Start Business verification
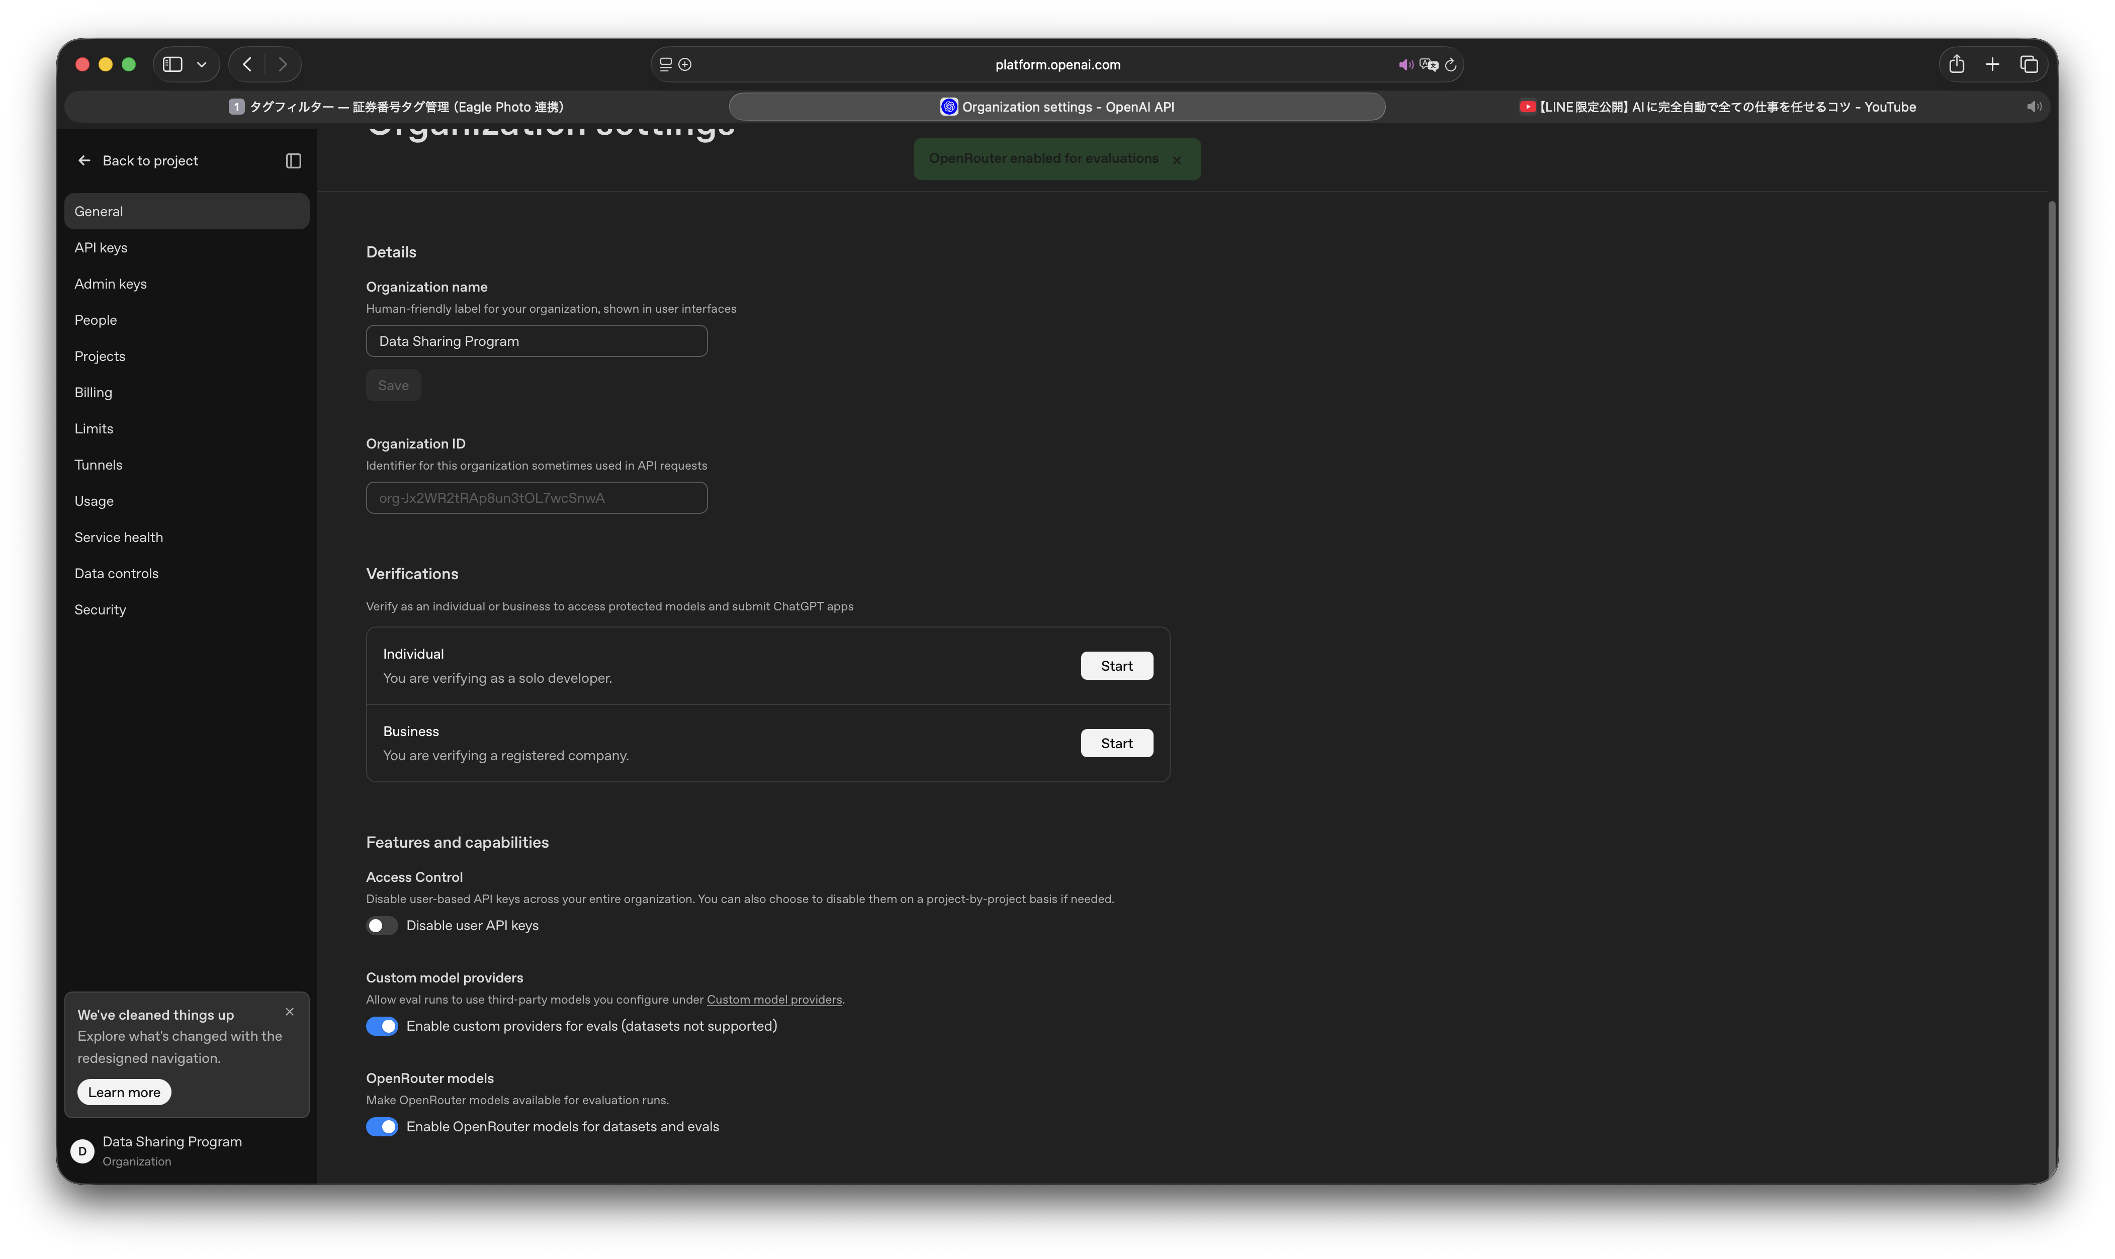Image resolution: width=2115 pixels, height=1259 pixels. (1116, 743)
